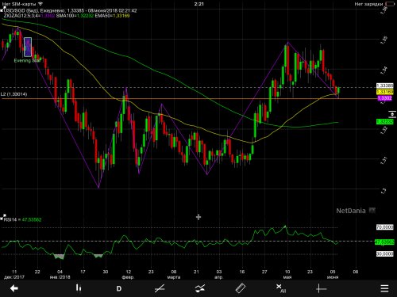The image size is (397, 297).
Task: Select the trendline drawing tool
Action: 160,288
